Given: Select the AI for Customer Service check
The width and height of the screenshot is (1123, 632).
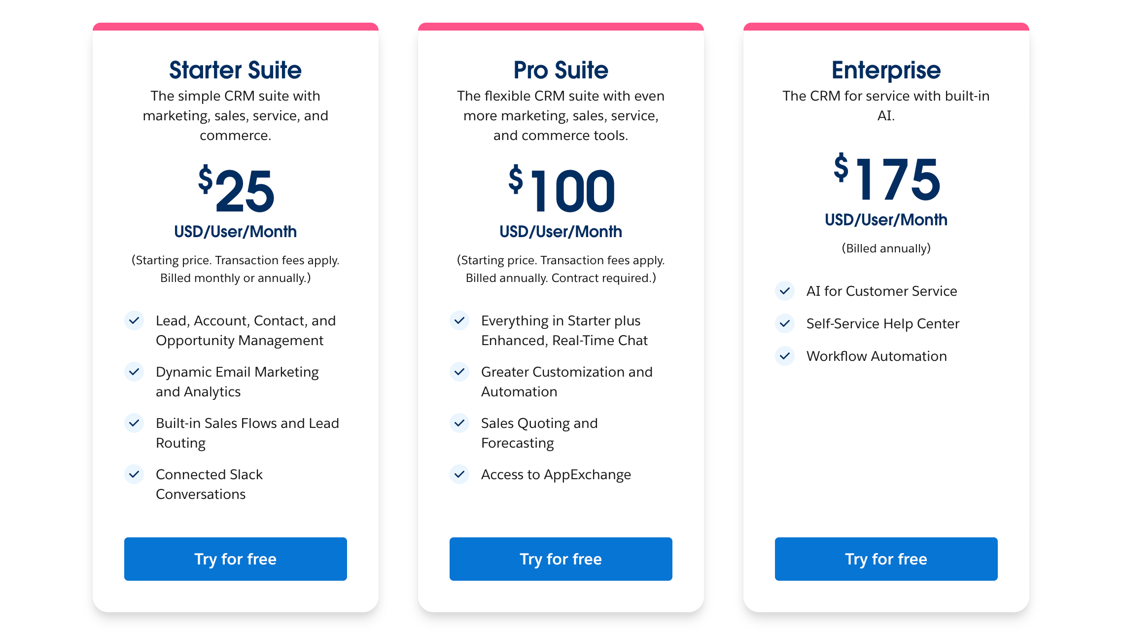Looking at the screenshot, I should click(x=784, y=291).
